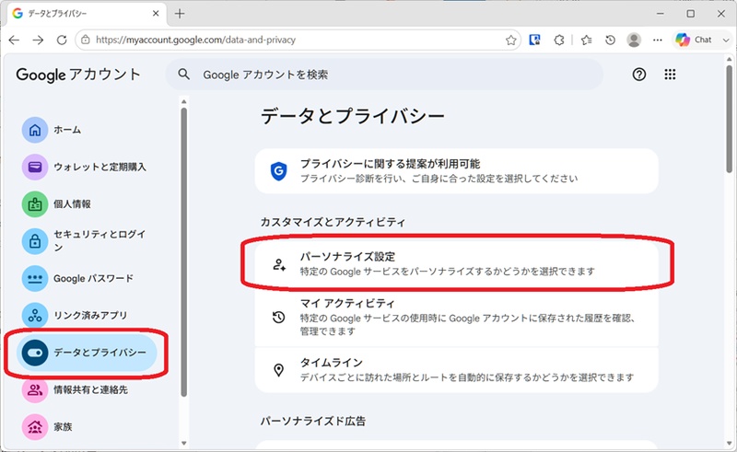Reload the page with the refresh icon
The height and width of the screenshot is (452, 737).
(62, 40)
